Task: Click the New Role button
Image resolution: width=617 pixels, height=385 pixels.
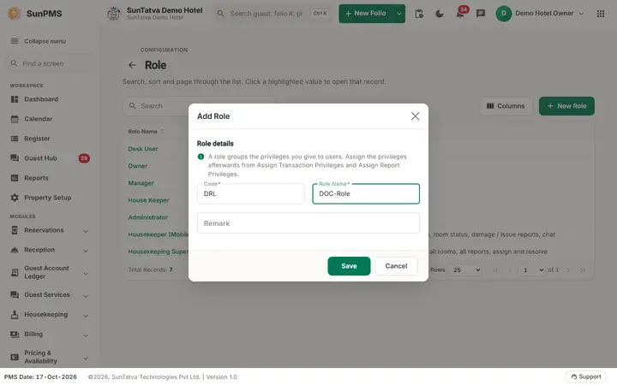Action: [566, 106]
